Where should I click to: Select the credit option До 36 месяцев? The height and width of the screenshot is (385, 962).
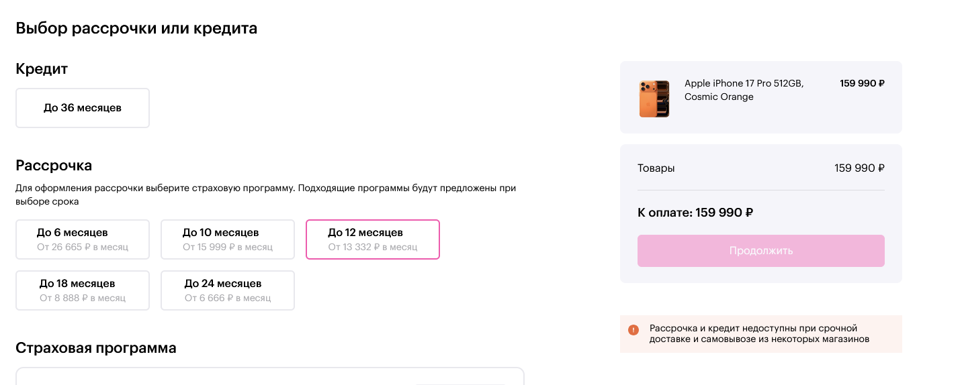[x=83, y=108]
